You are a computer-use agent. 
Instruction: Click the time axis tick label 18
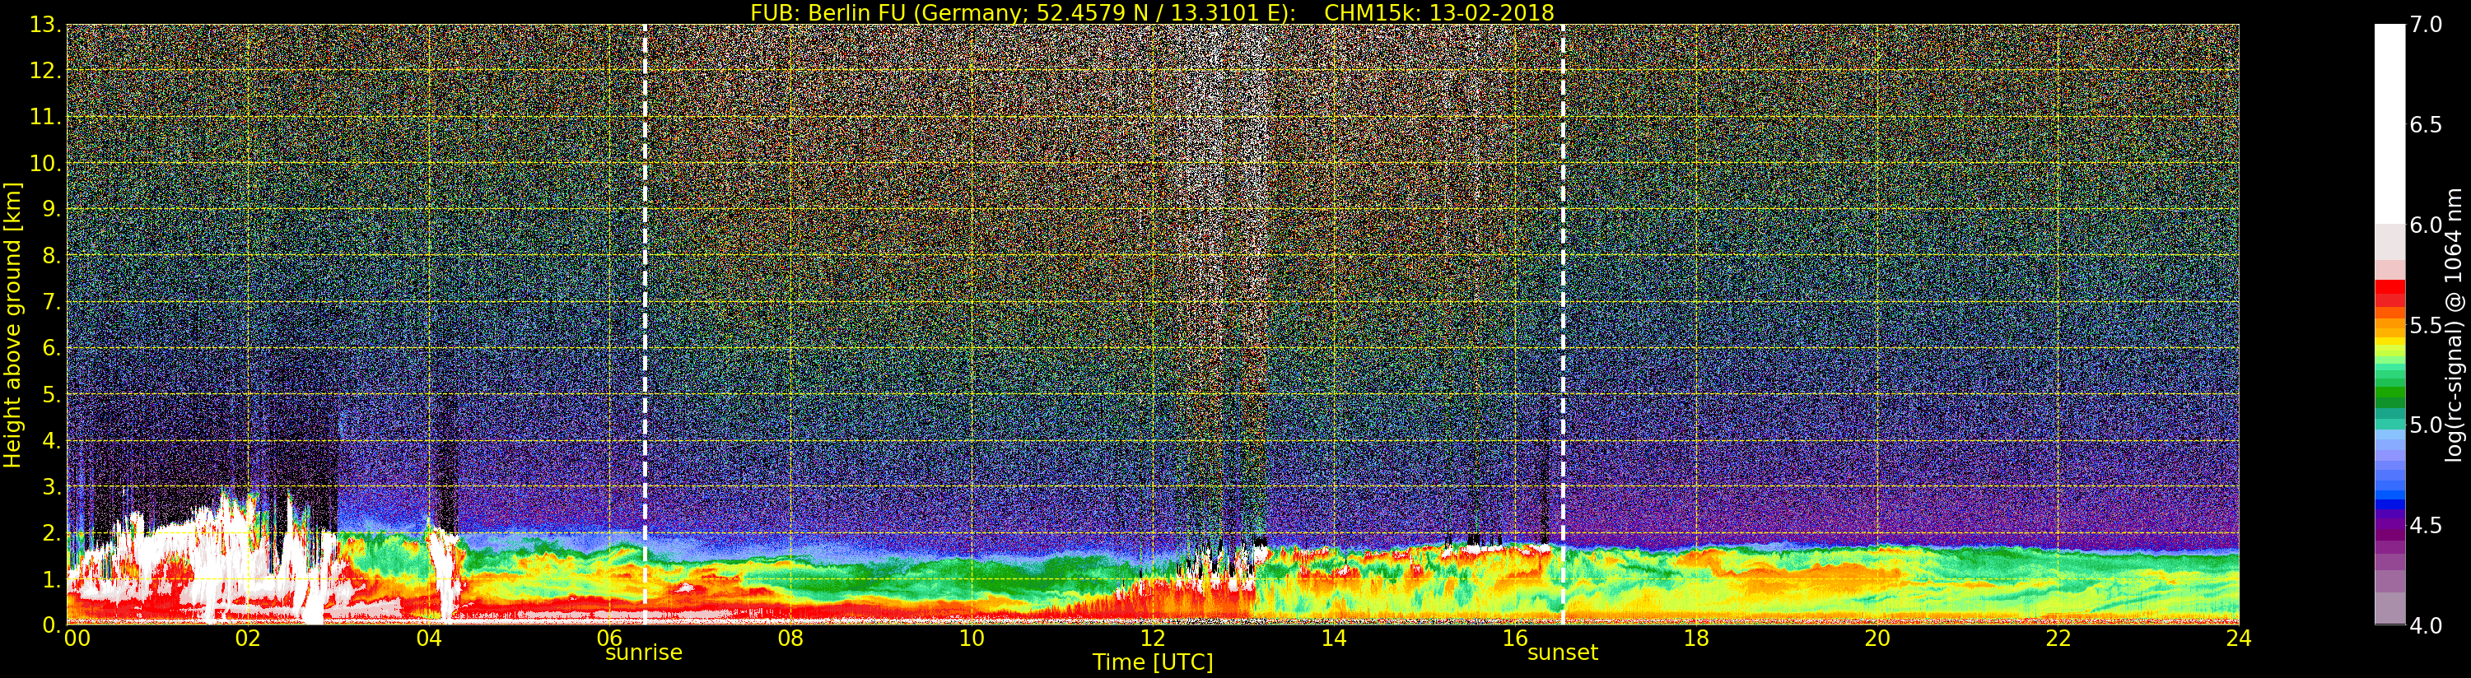pyautogui.click(x=1696, y=638)
